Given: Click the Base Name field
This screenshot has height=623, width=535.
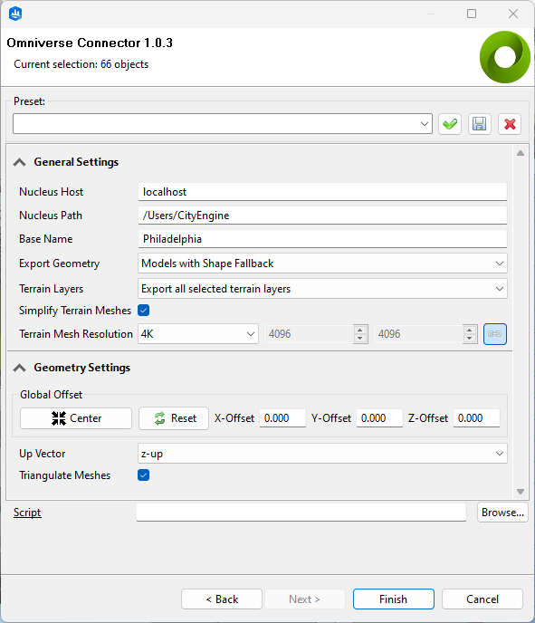Looking at the screenshot, I should click(x=322, y=239).
